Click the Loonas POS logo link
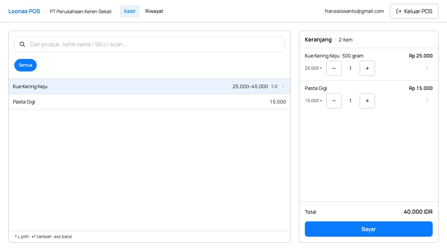 24,11
